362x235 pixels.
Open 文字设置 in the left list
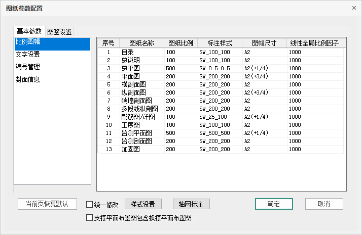(x=28, y=55)
